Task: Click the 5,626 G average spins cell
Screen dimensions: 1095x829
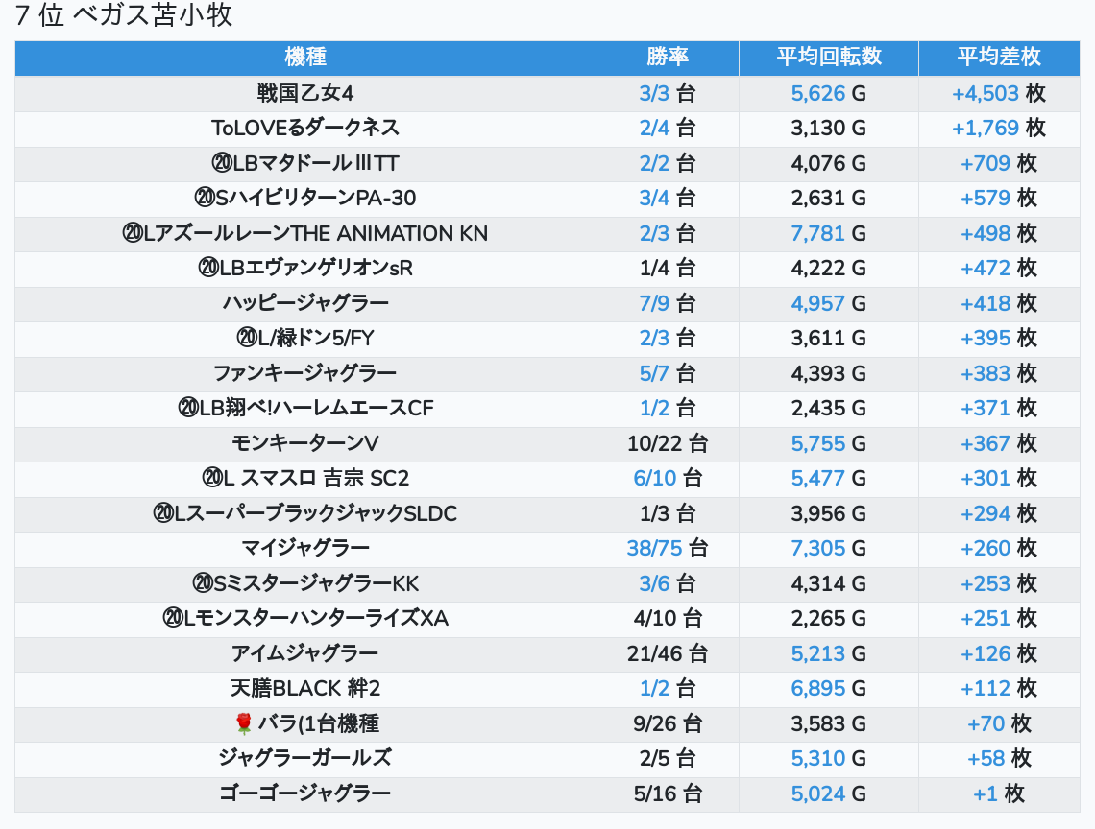Action: click(829, 93)
